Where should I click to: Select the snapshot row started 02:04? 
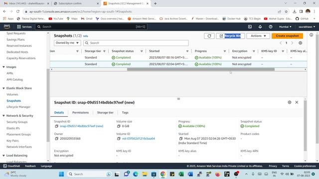point(178,64)
